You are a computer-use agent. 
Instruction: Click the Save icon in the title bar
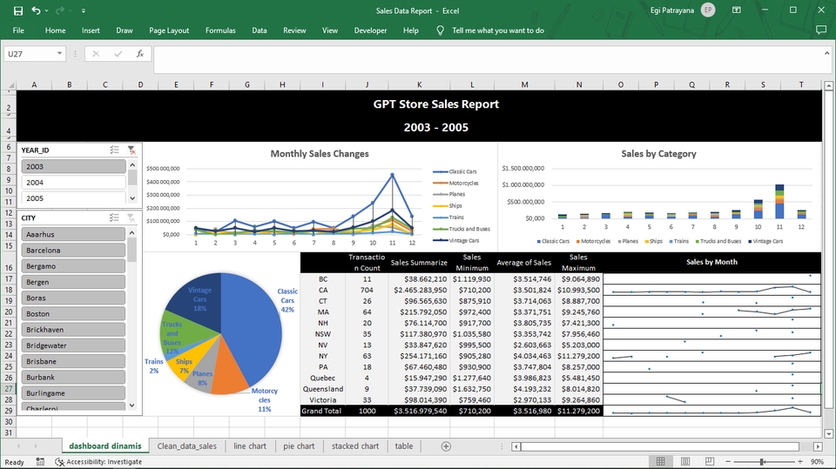tap(18, 10)
